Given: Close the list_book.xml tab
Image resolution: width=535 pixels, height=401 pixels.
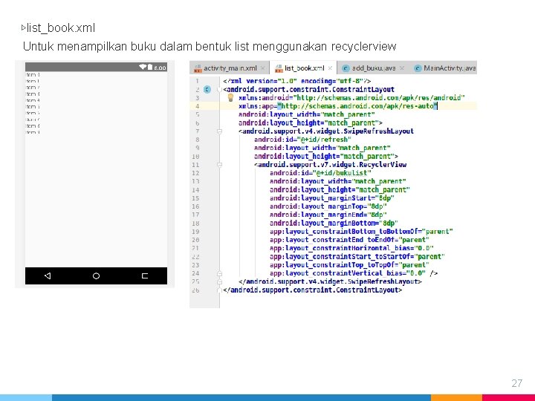Looking at the screenshot, I should 330,68.
